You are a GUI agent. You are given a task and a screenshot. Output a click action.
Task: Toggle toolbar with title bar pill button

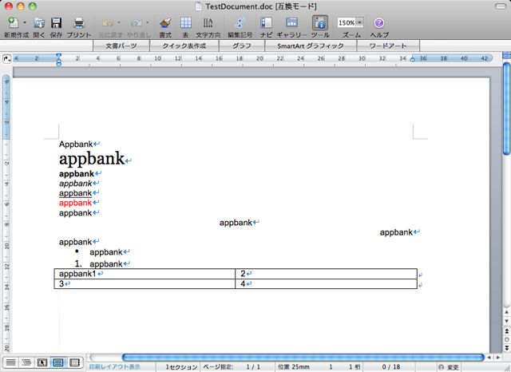pyautogui.click(x=500, y=6)
